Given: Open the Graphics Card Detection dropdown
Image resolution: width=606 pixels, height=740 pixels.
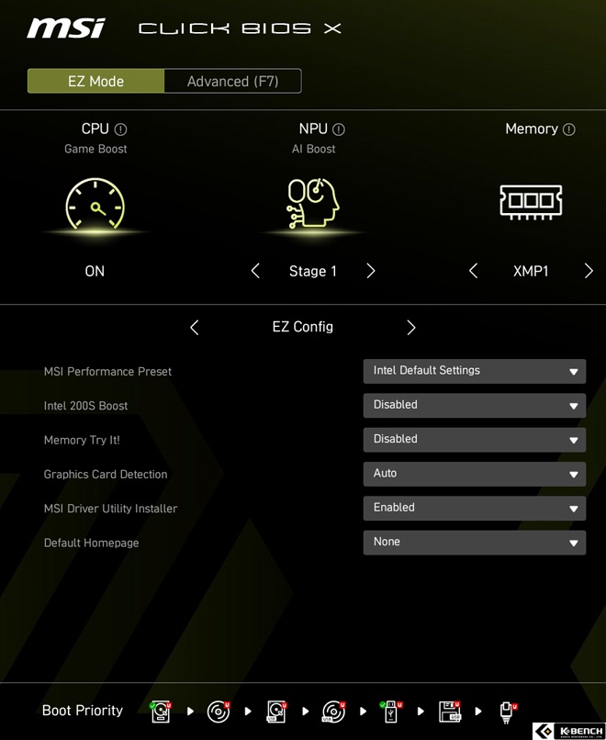Looking at the screenshot, I should tap(475, 474).
